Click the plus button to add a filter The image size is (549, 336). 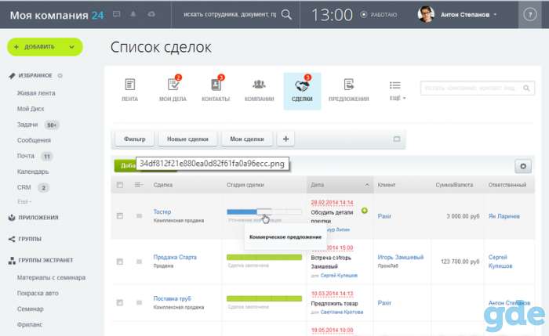(x=285, y=139)
